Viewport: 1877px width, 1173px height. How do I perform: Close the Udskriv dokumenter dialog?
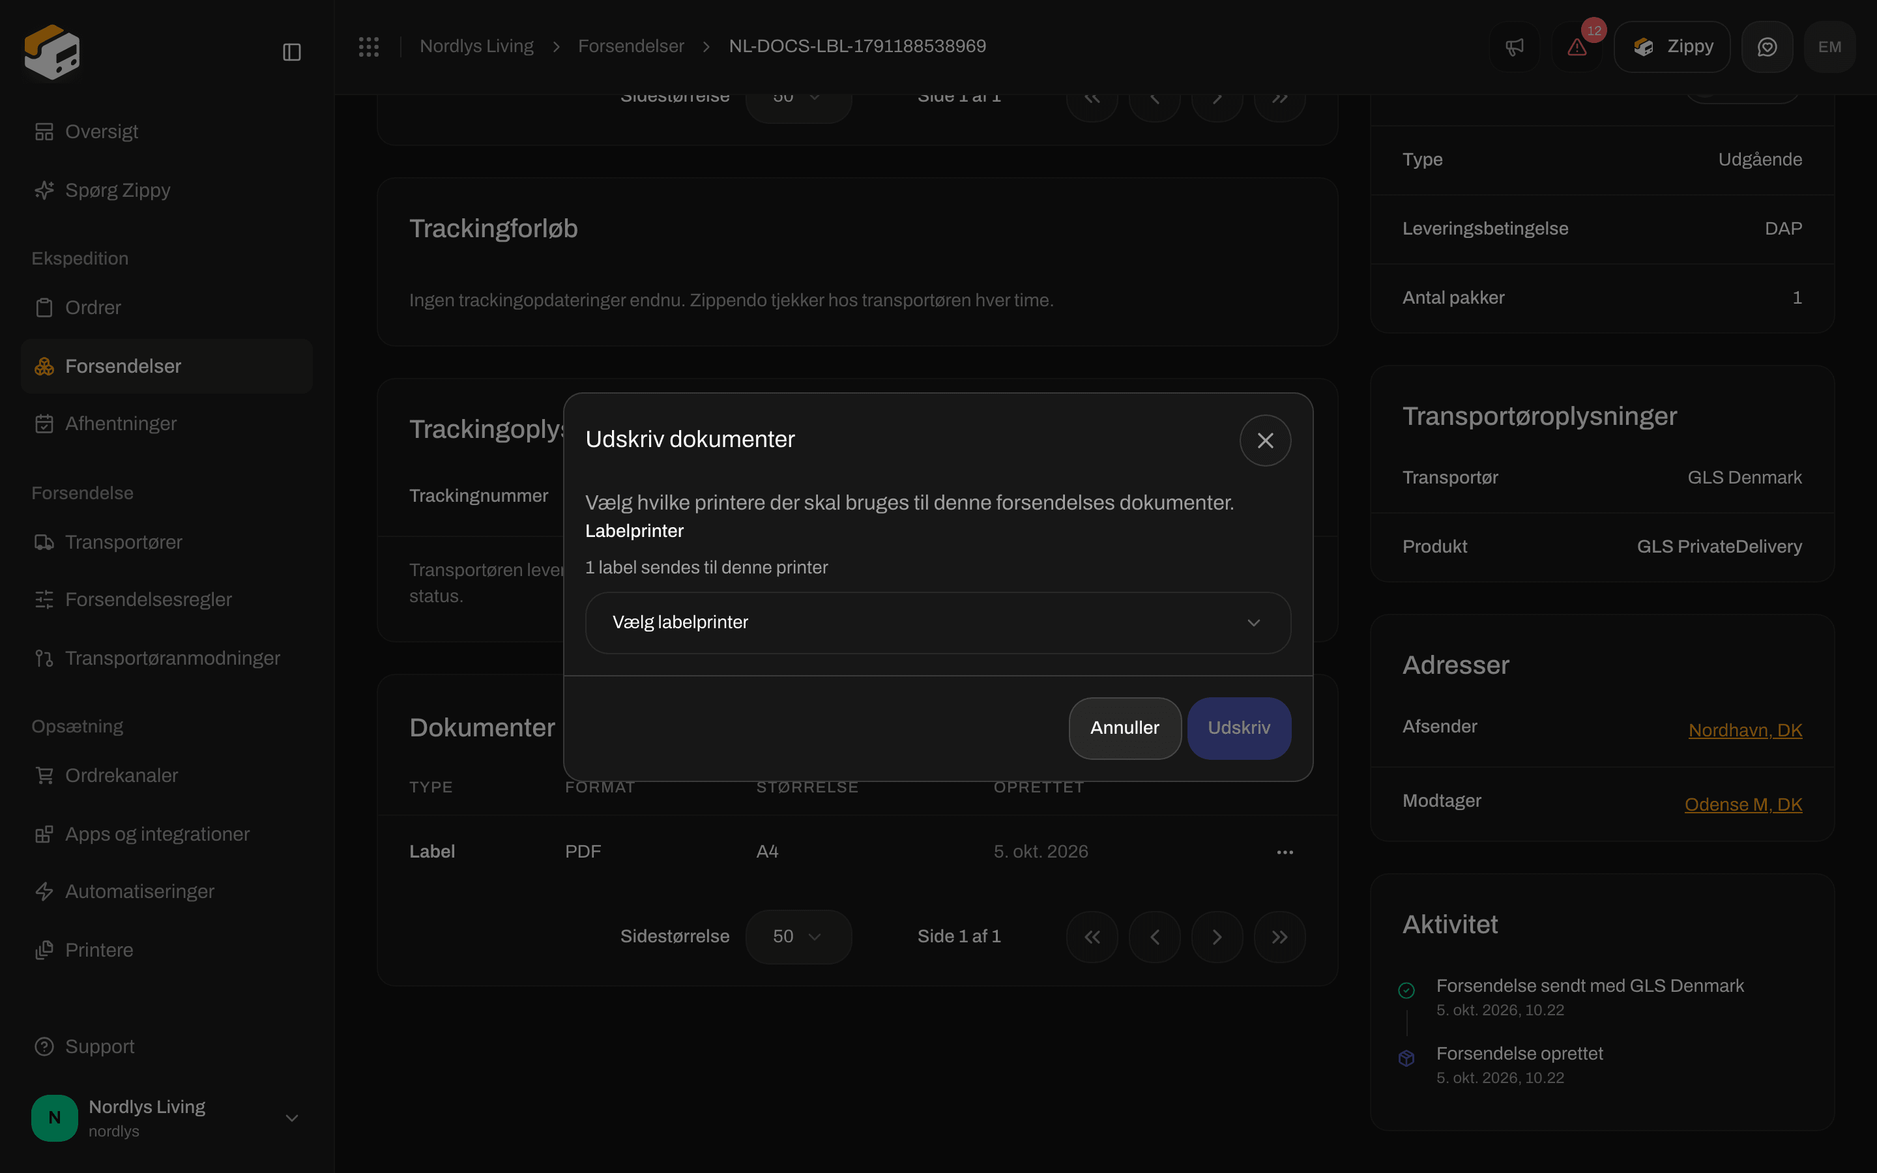point(1265,440)
